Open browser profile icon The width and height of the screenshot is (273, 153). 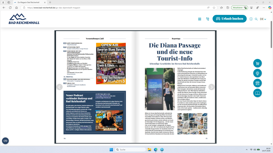(x=3, y=2)
